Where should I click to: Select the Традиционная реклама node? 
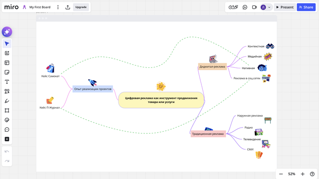pyautogui.click(x=208, y=134)
